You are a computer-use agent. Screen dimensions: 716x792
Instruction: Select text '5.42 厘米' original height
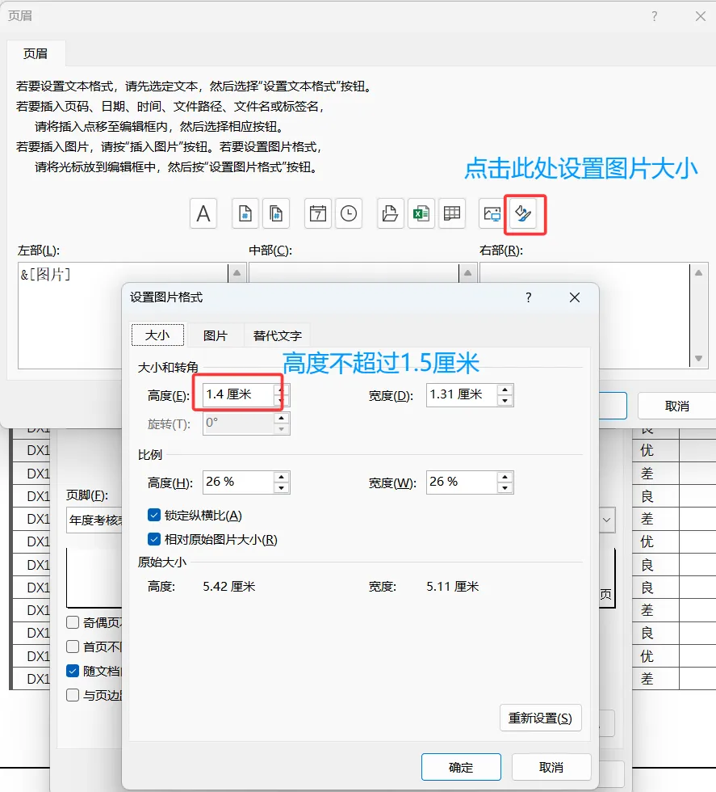click(229, 587)
